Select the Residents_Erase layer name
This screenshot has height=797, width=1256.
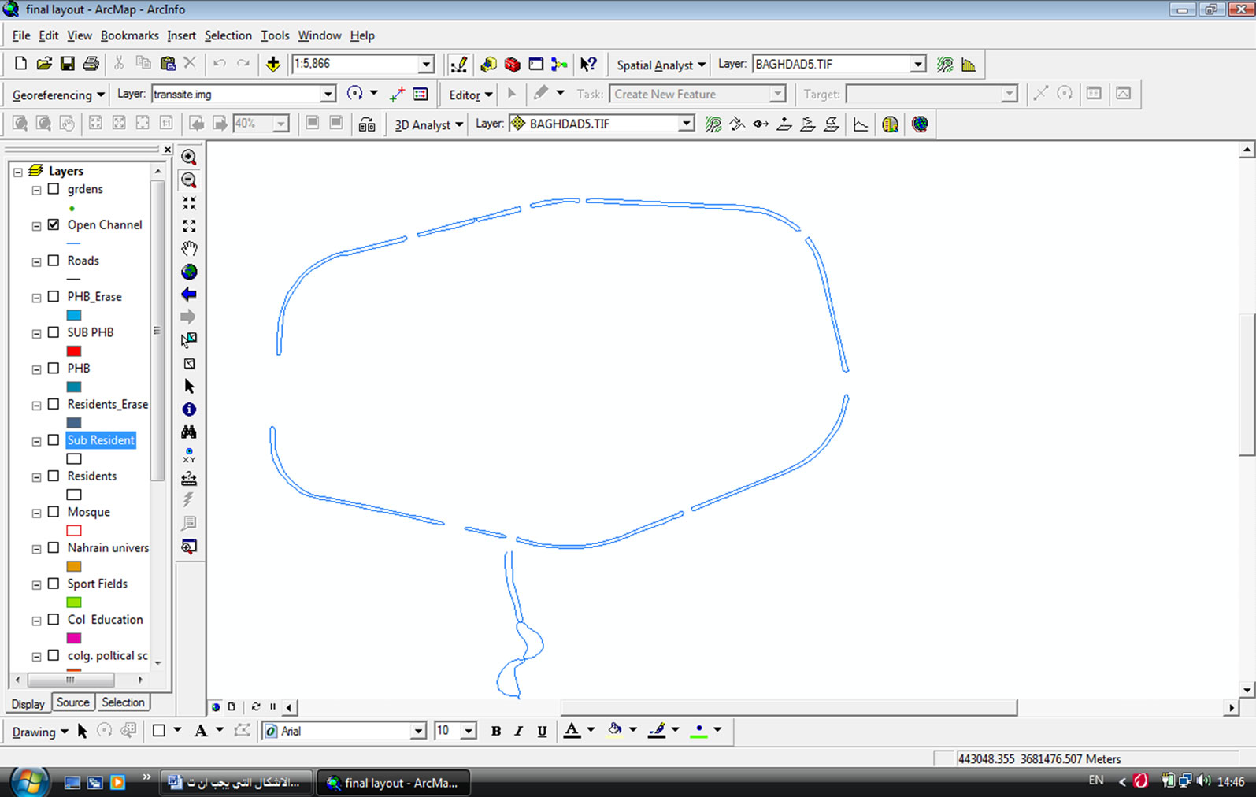click(108, 404)
